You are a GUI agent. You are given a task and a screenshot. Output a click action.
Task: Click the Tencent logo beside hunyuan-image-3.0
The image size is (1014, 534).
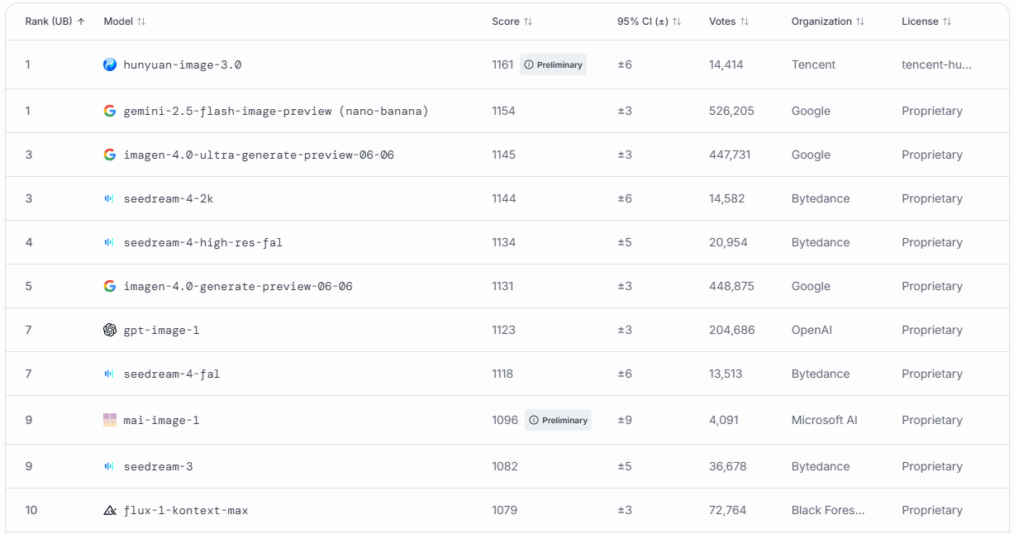tap(110, 64)
